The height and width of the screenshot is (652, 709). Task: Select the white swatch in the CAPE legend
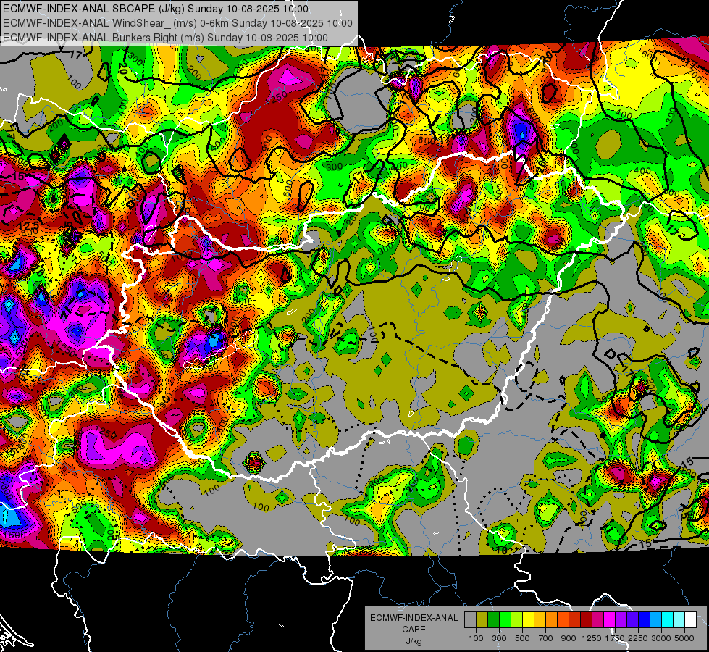click(690, 620)
